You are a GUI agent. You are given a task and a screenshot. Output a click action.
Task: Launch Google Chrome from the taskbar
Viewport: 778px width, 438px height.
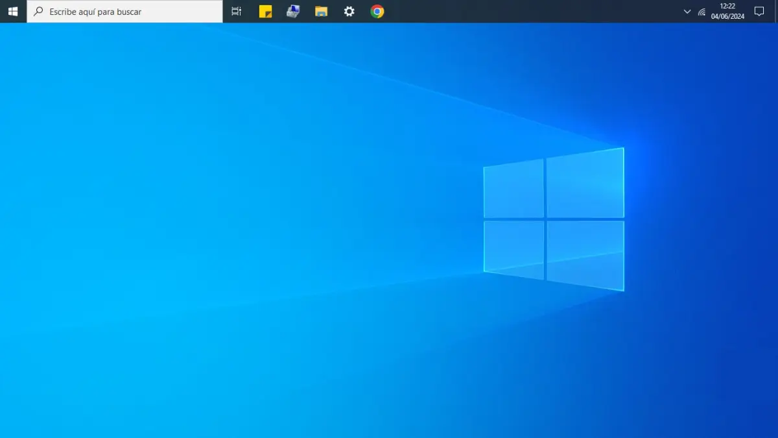click(x=377, y=12)
